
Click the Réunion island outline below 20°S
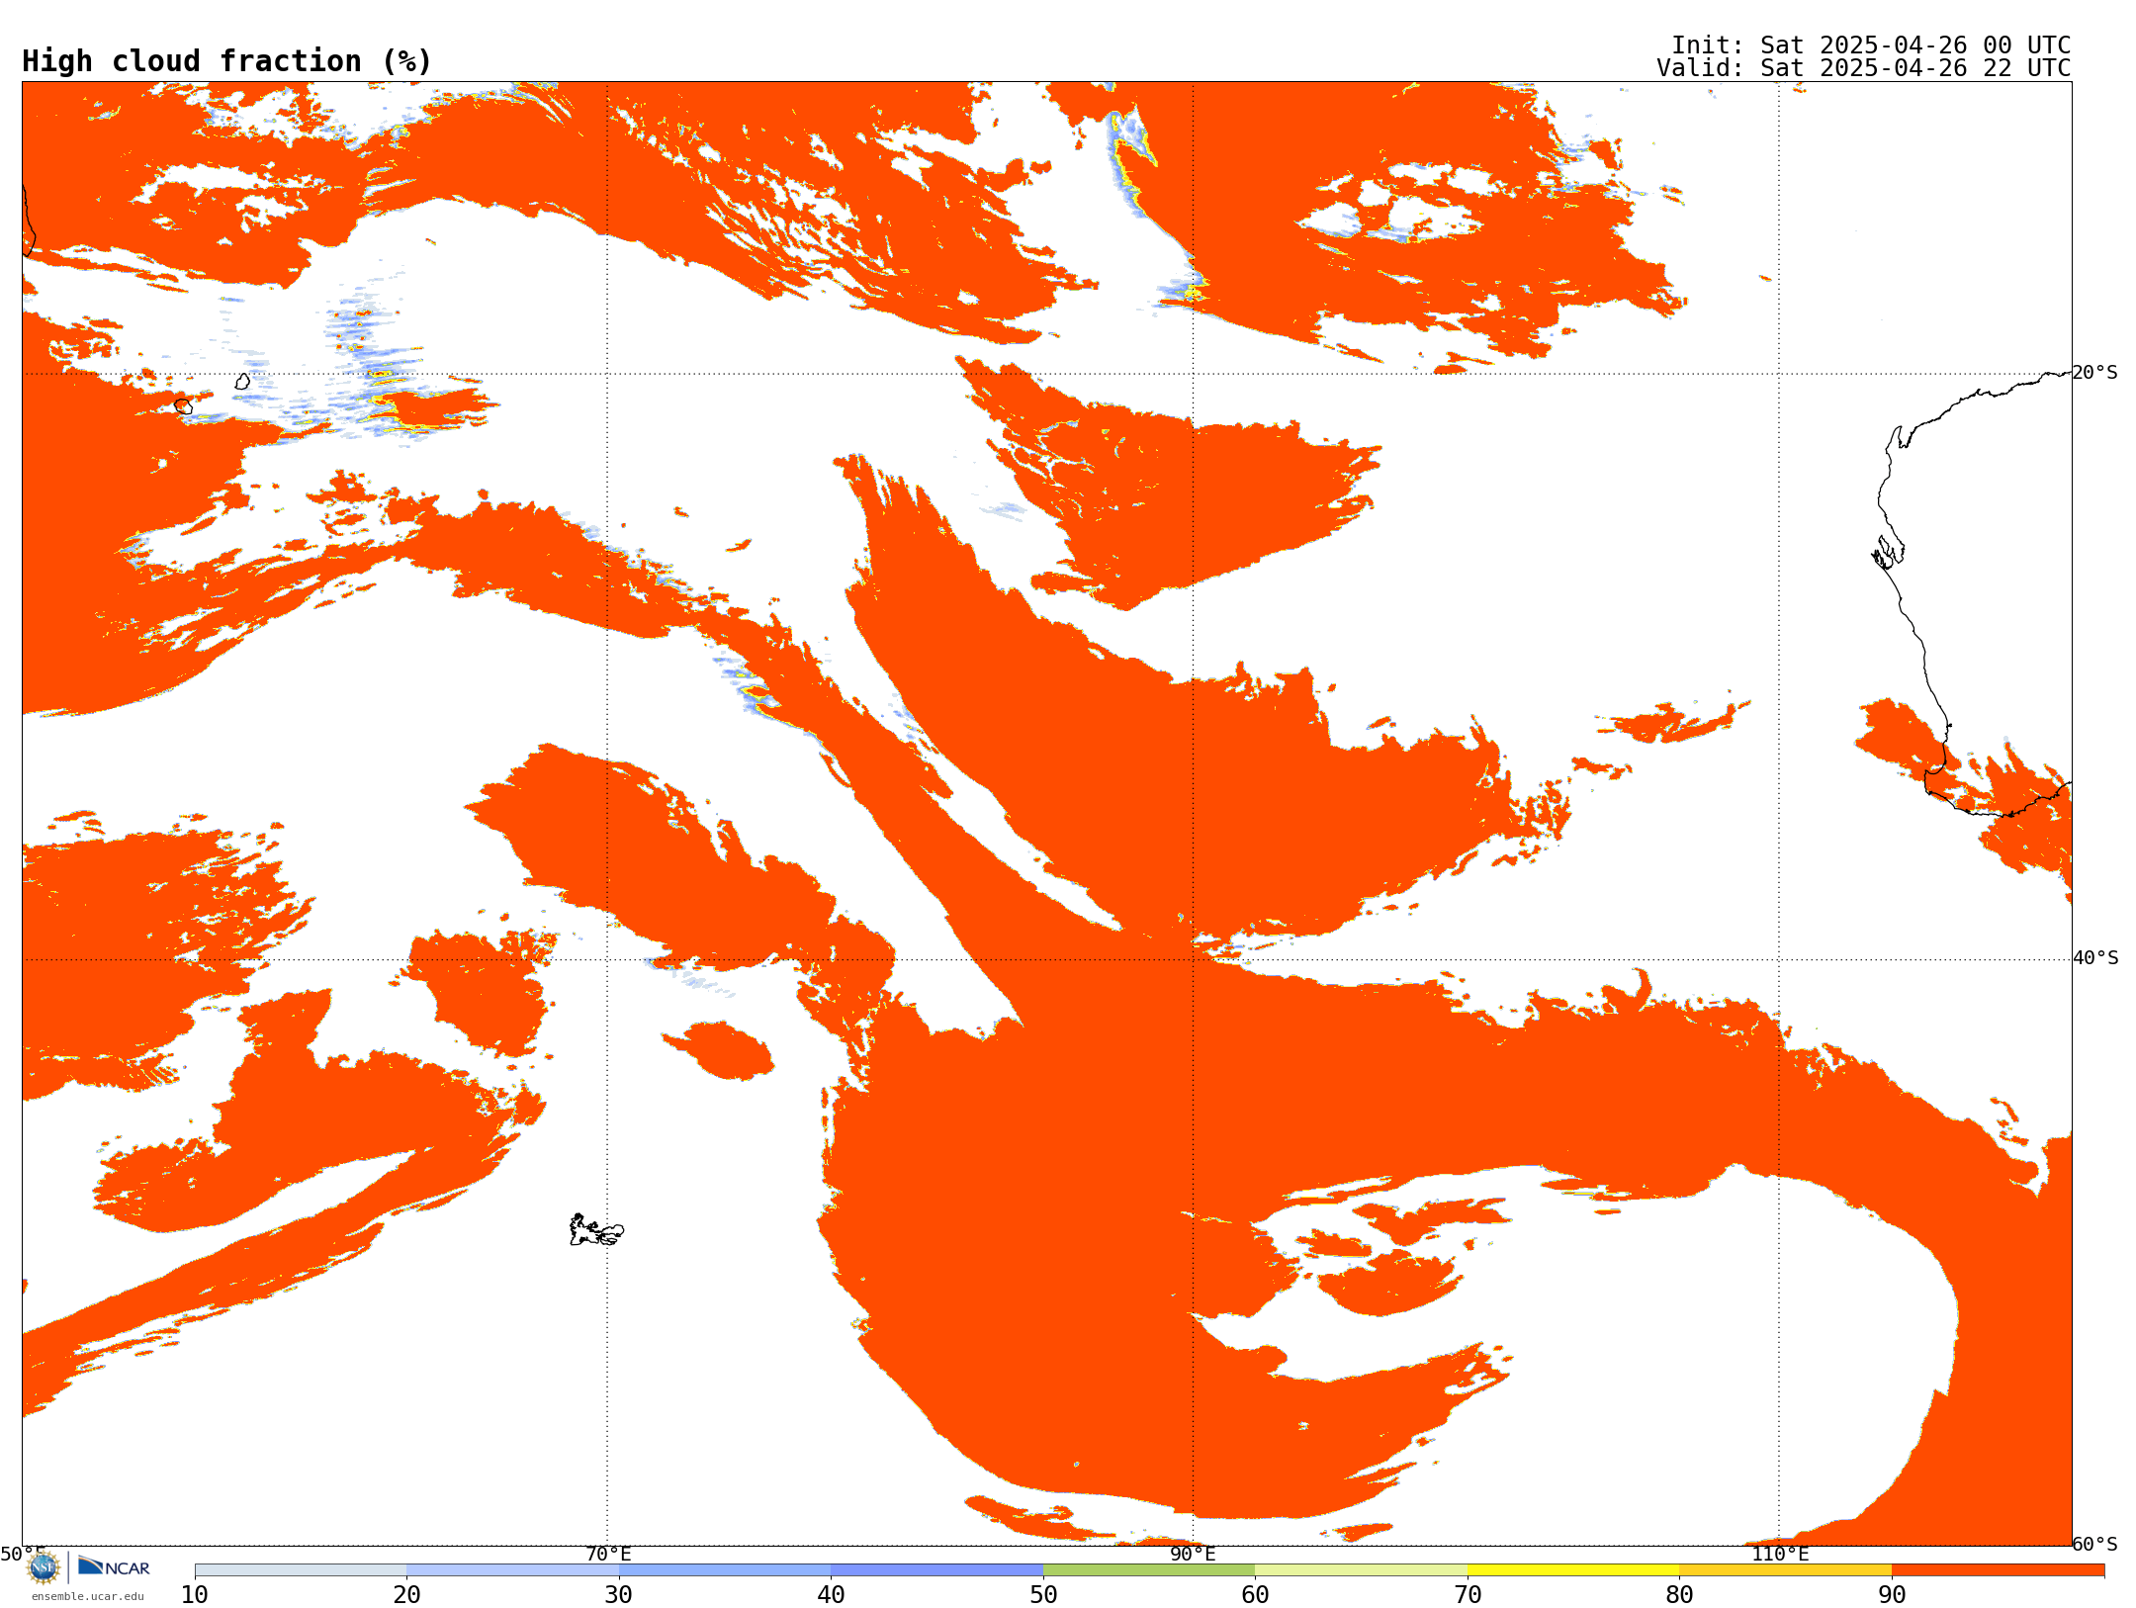point(183,405)
